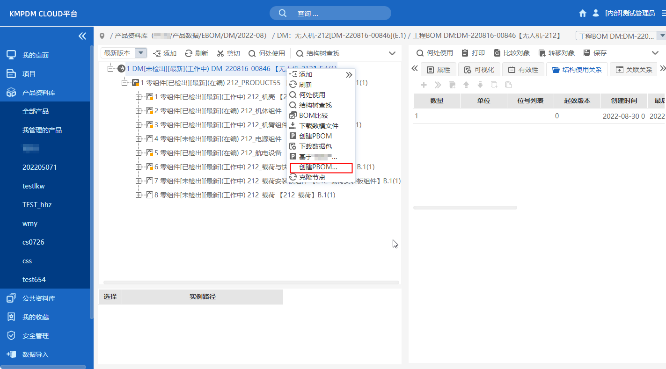
Task: Open the hamburger menu at top right
Action: (x=664, y=13)
